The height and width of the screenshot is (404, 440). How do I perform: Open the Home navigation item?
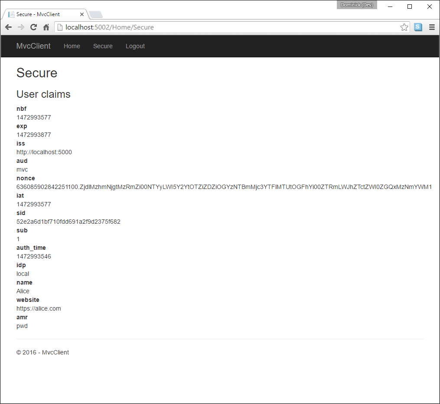(72, 46)
